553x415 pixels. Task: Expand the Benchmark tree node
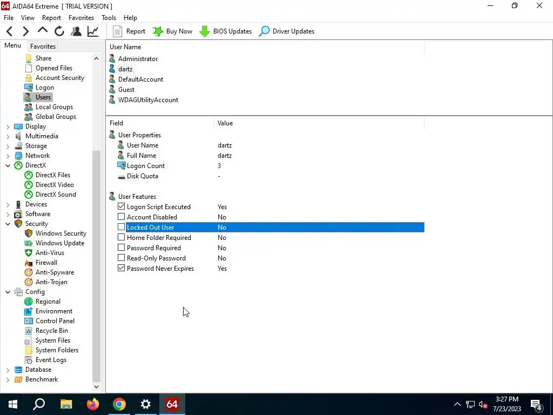pyautogui.click(x=8, y=379)
